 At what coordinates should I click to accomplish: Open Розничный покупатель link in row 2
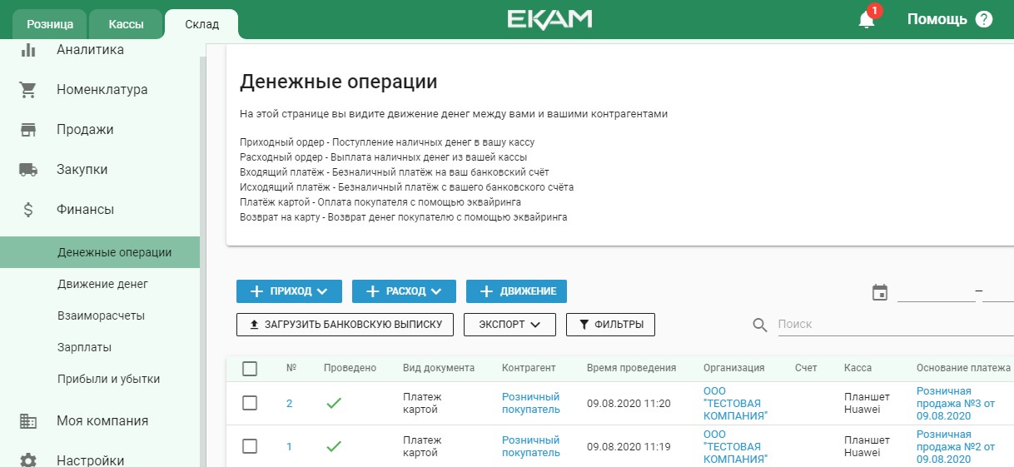531,403
